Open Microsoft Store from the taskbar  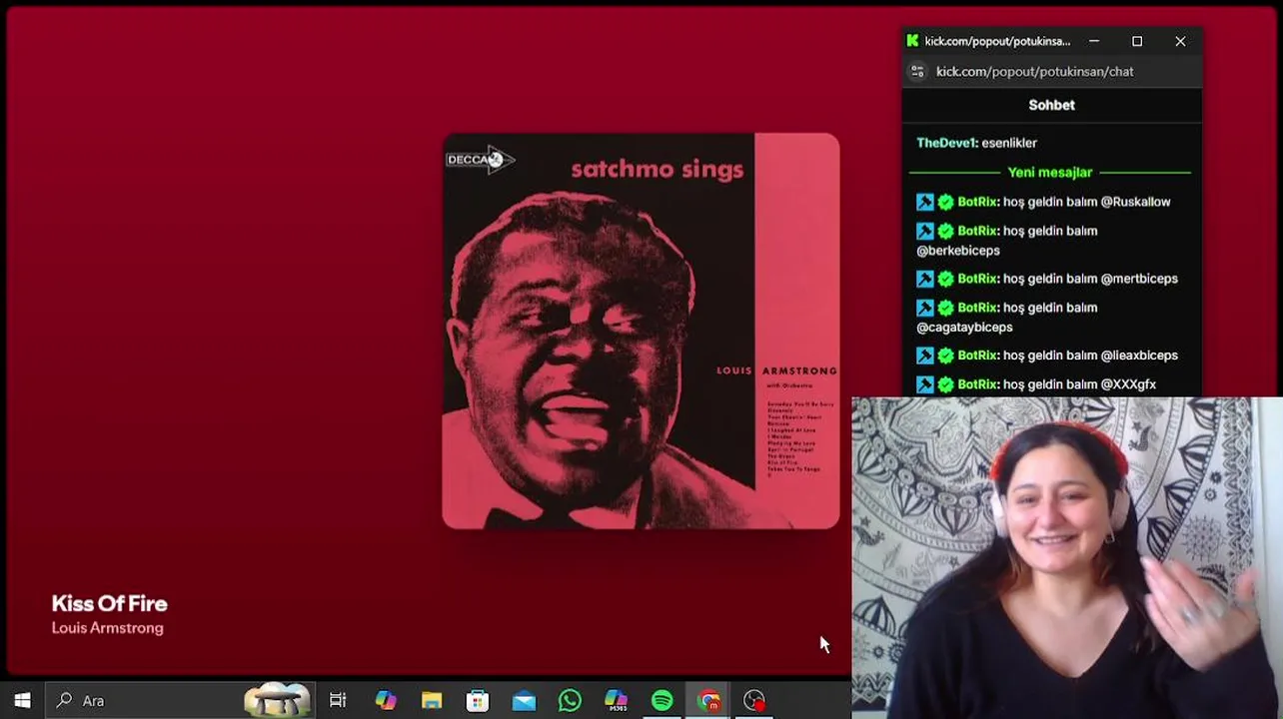478,700
